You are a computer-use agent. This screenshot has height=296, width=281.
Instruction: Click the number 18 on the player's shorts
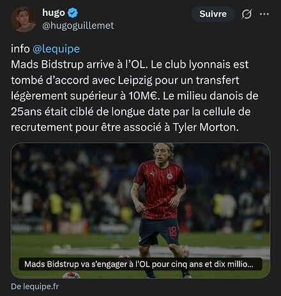[x=172, y=232]
